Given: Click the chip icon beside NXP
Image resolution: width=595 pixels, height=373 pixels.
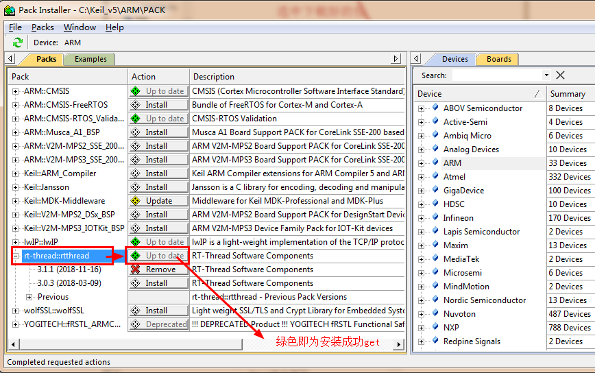Looking at the screenshot, I should click(x=436, y=327).
